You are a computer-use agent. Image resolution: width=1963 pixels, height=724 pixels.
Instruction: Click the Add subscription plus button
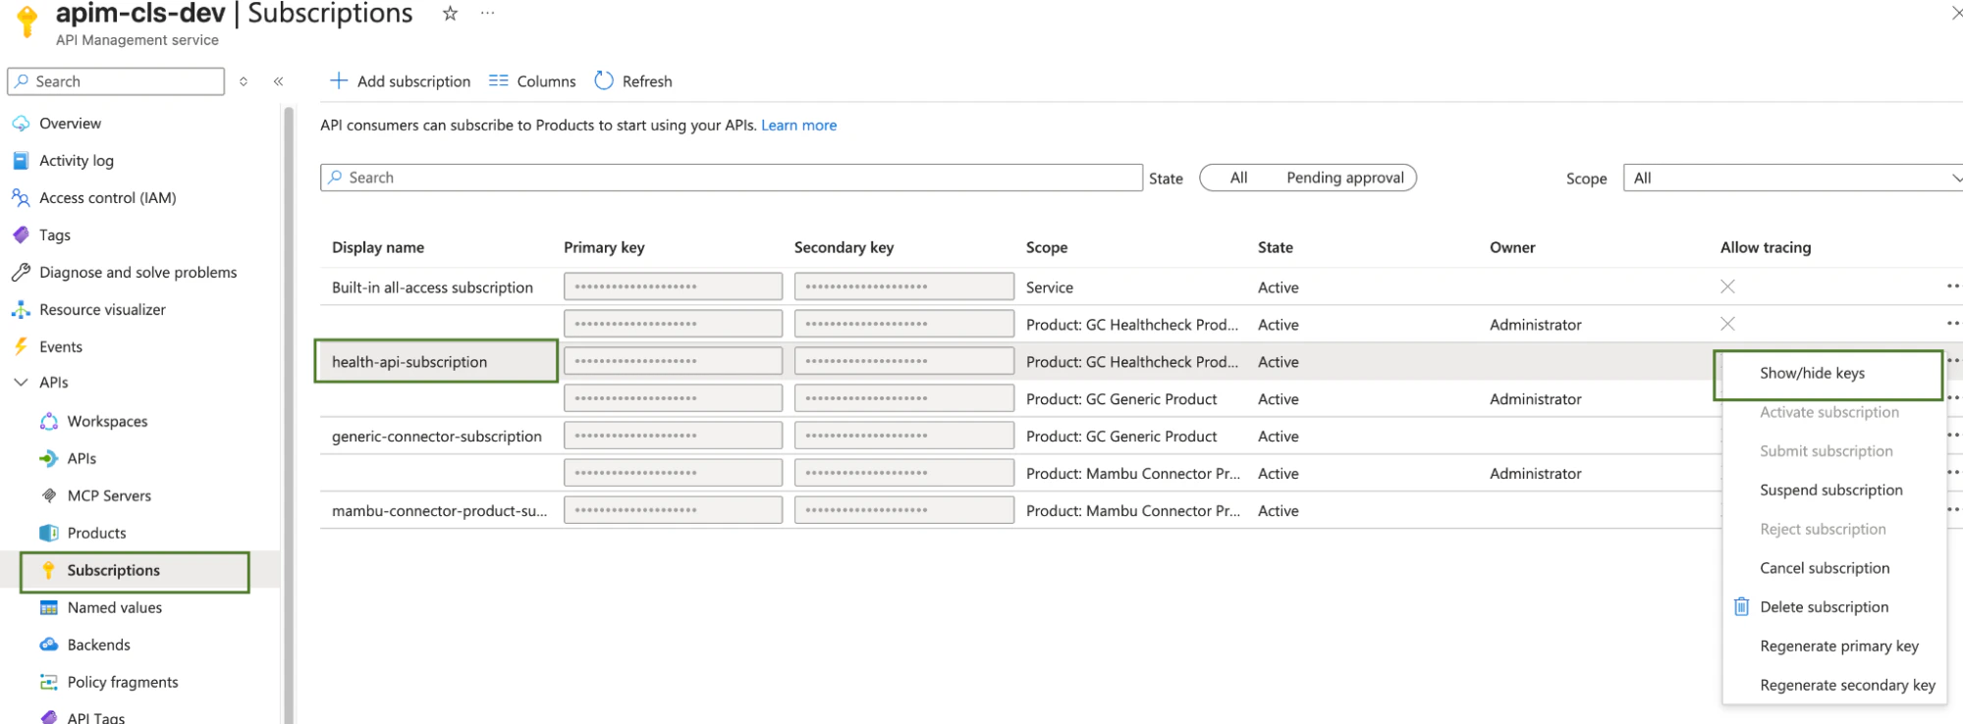401,81
